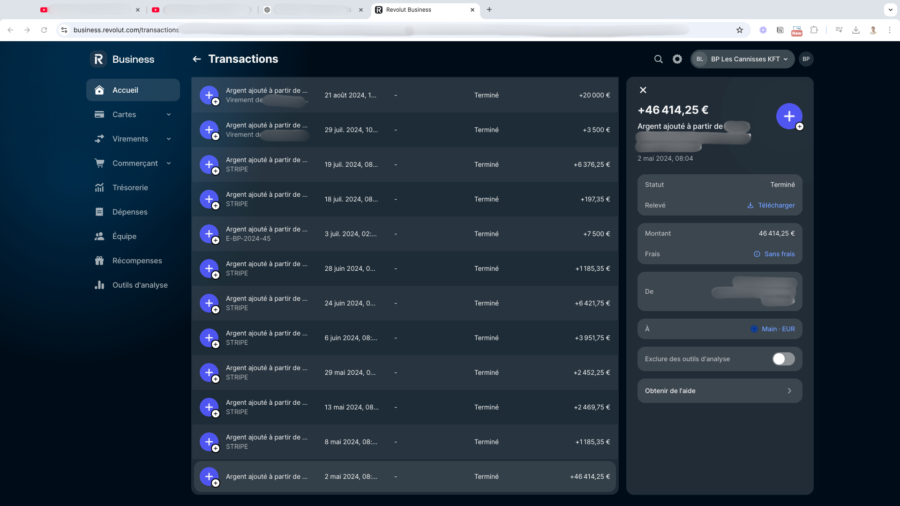Click the 24 juin 2024 date cell
900x506 pixels.
350,303
